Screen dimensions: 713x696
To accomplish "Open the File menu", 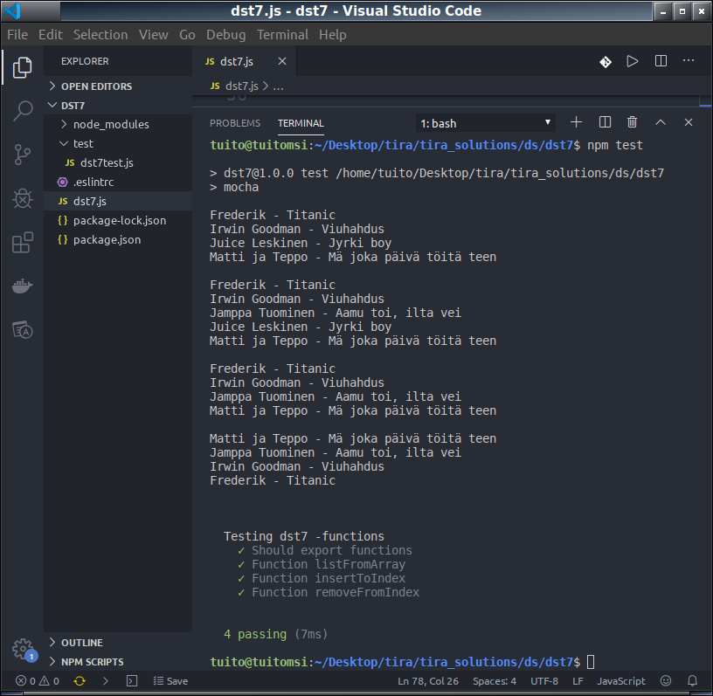I will click(x=17, y=35).
